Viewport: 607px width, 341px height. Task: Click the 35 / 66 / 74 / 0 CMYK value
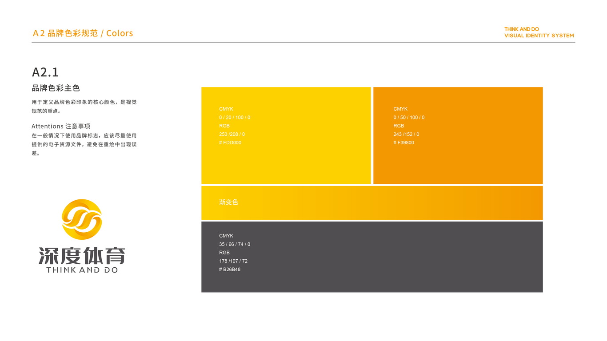[235, 244]
